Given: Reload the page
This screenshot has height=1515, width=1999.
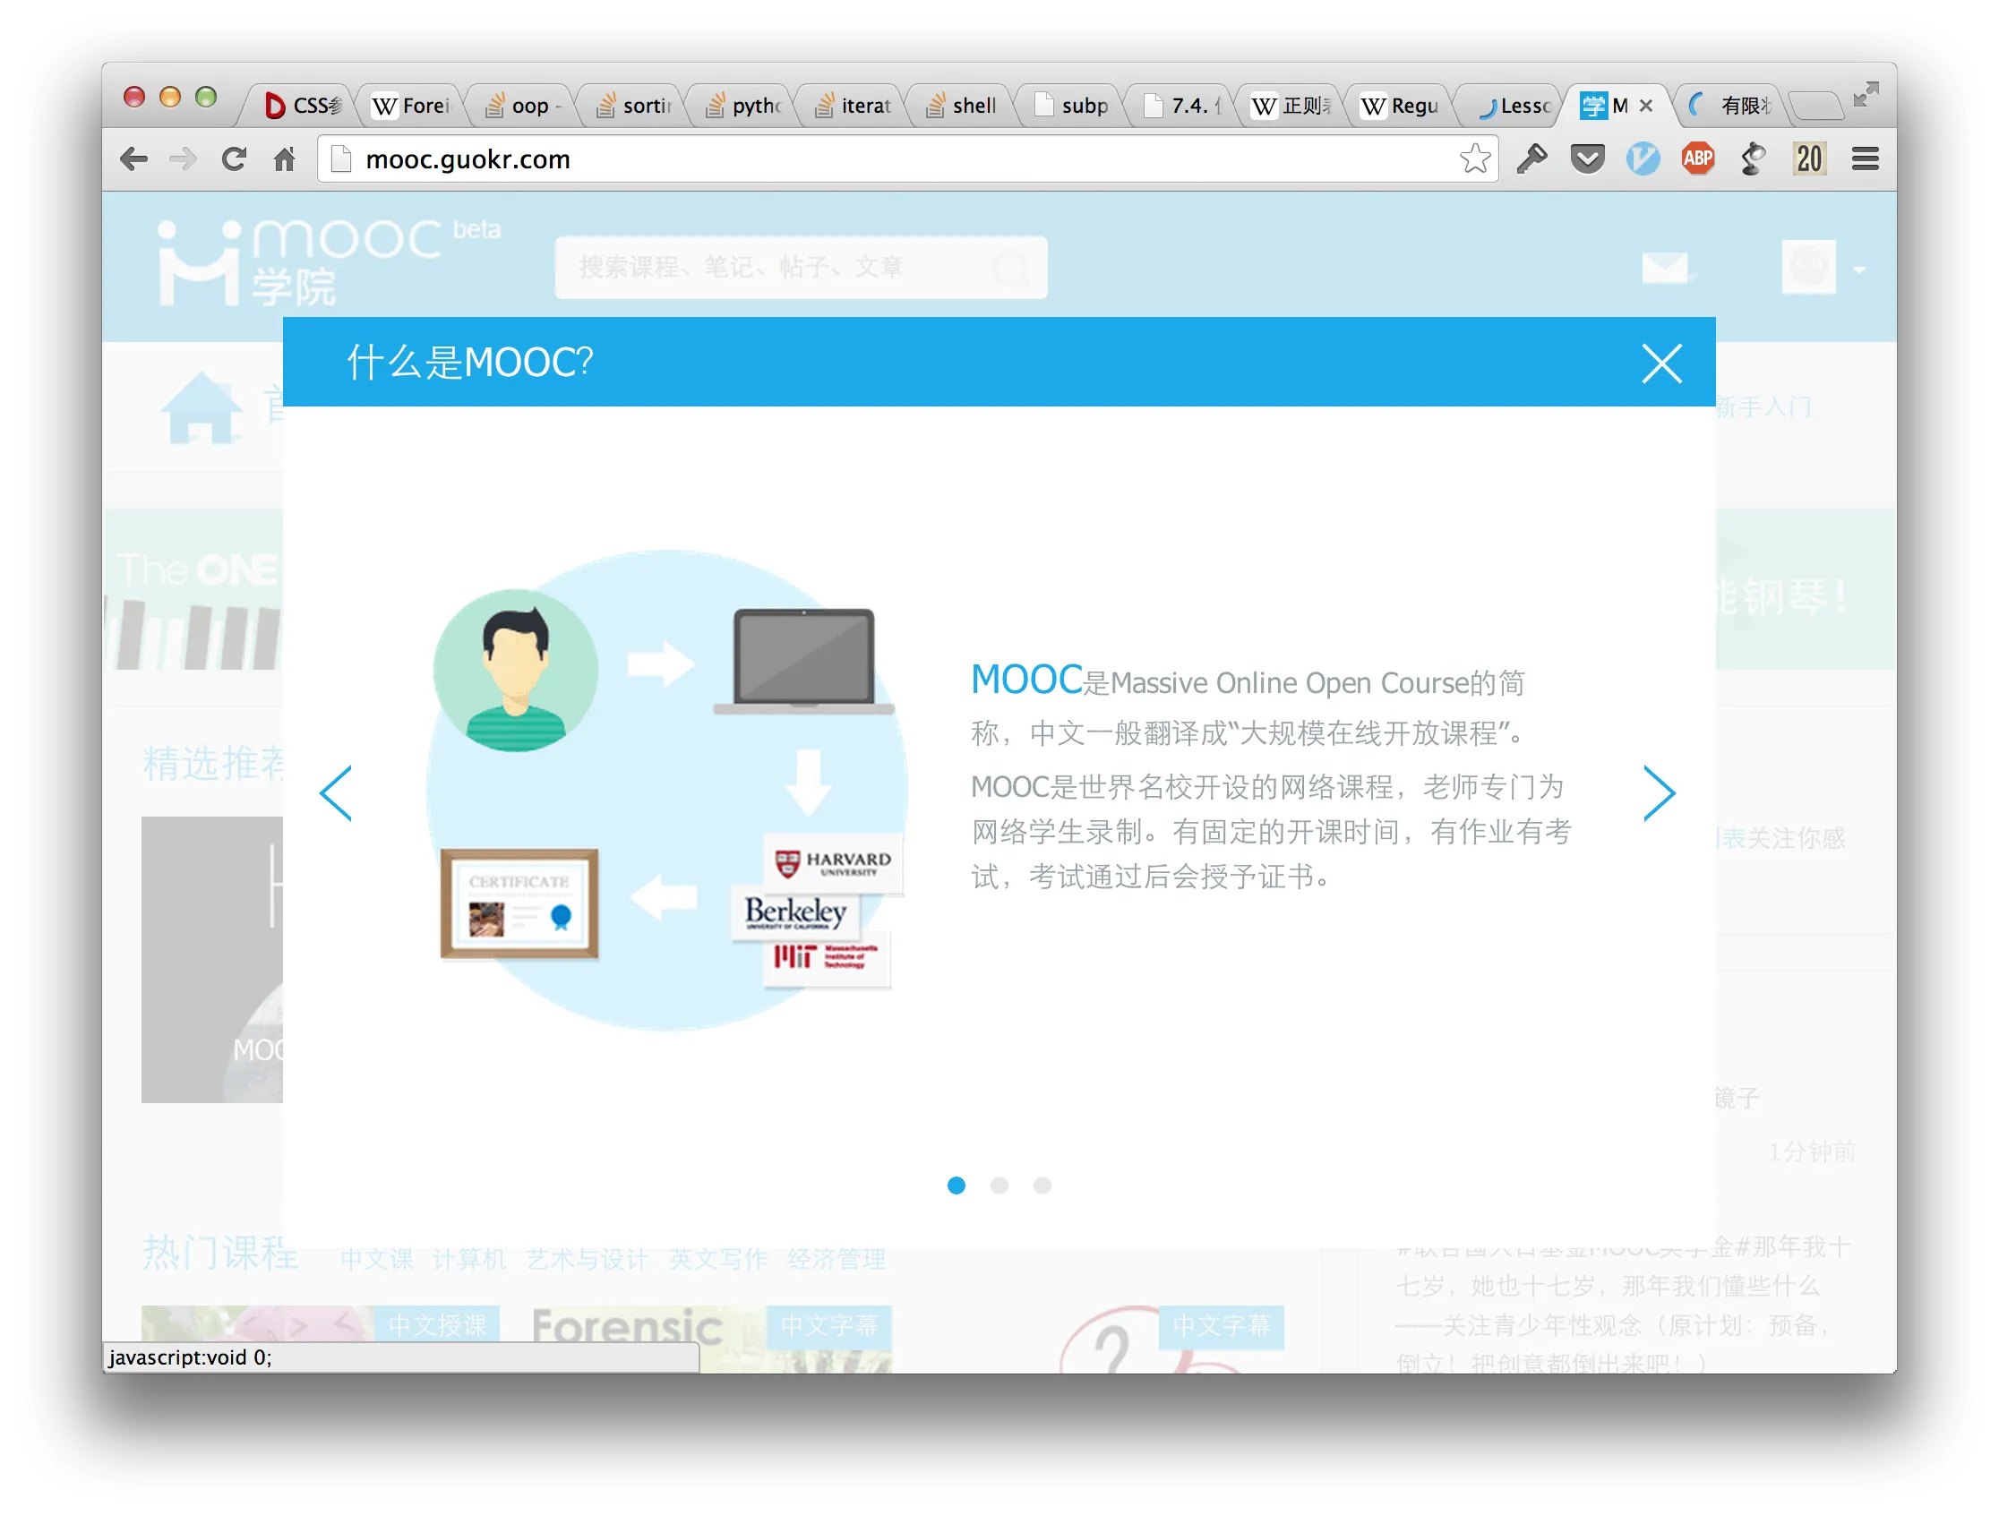Looking at the screenshot, I should [234, 159].
